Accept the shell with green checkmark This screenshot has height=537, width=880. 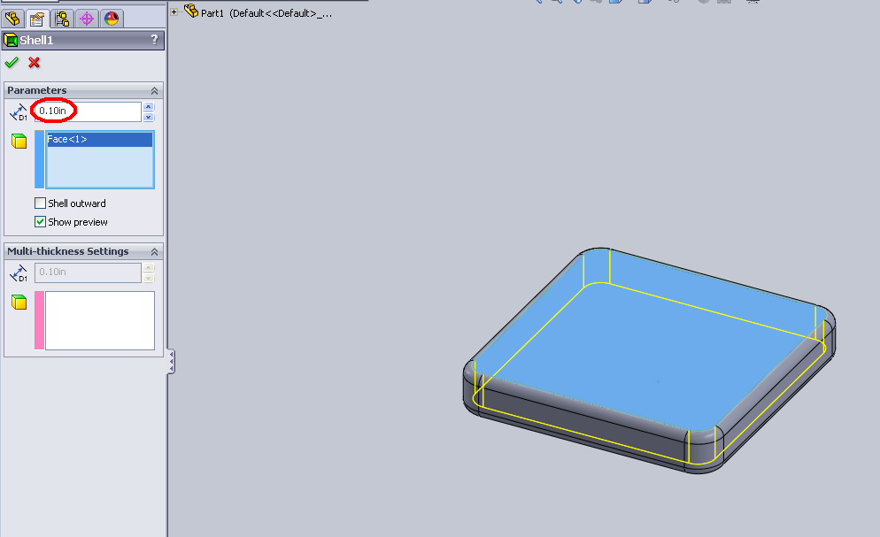(12, 62)
